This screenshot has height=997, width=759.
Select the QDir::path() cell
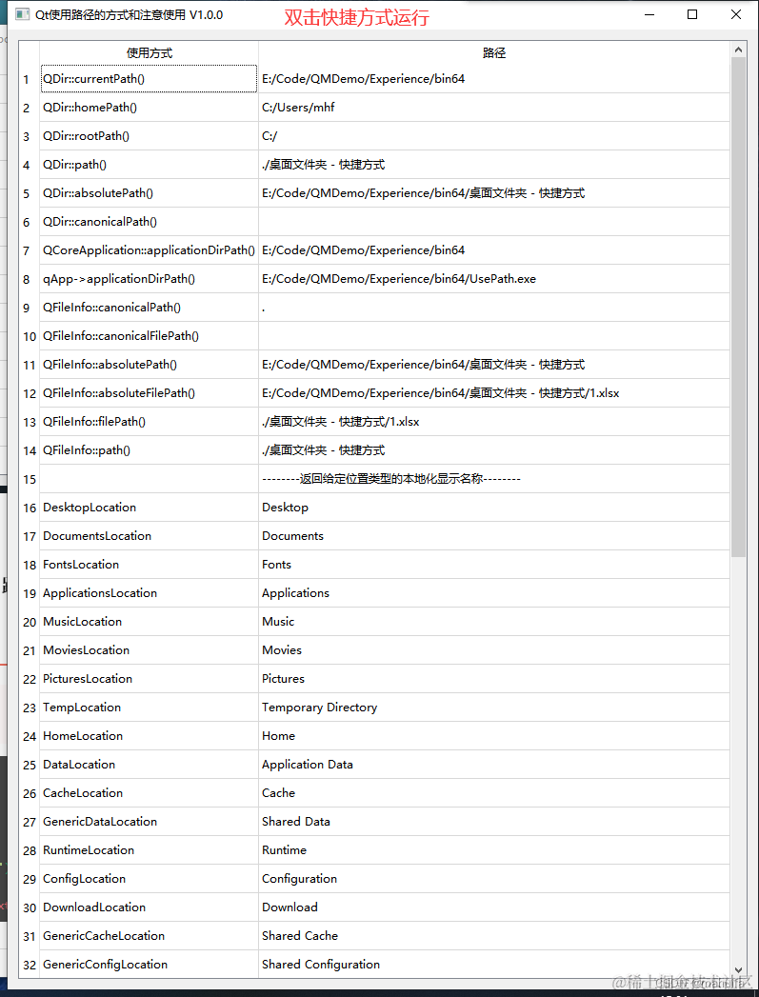tap(149, 165)
